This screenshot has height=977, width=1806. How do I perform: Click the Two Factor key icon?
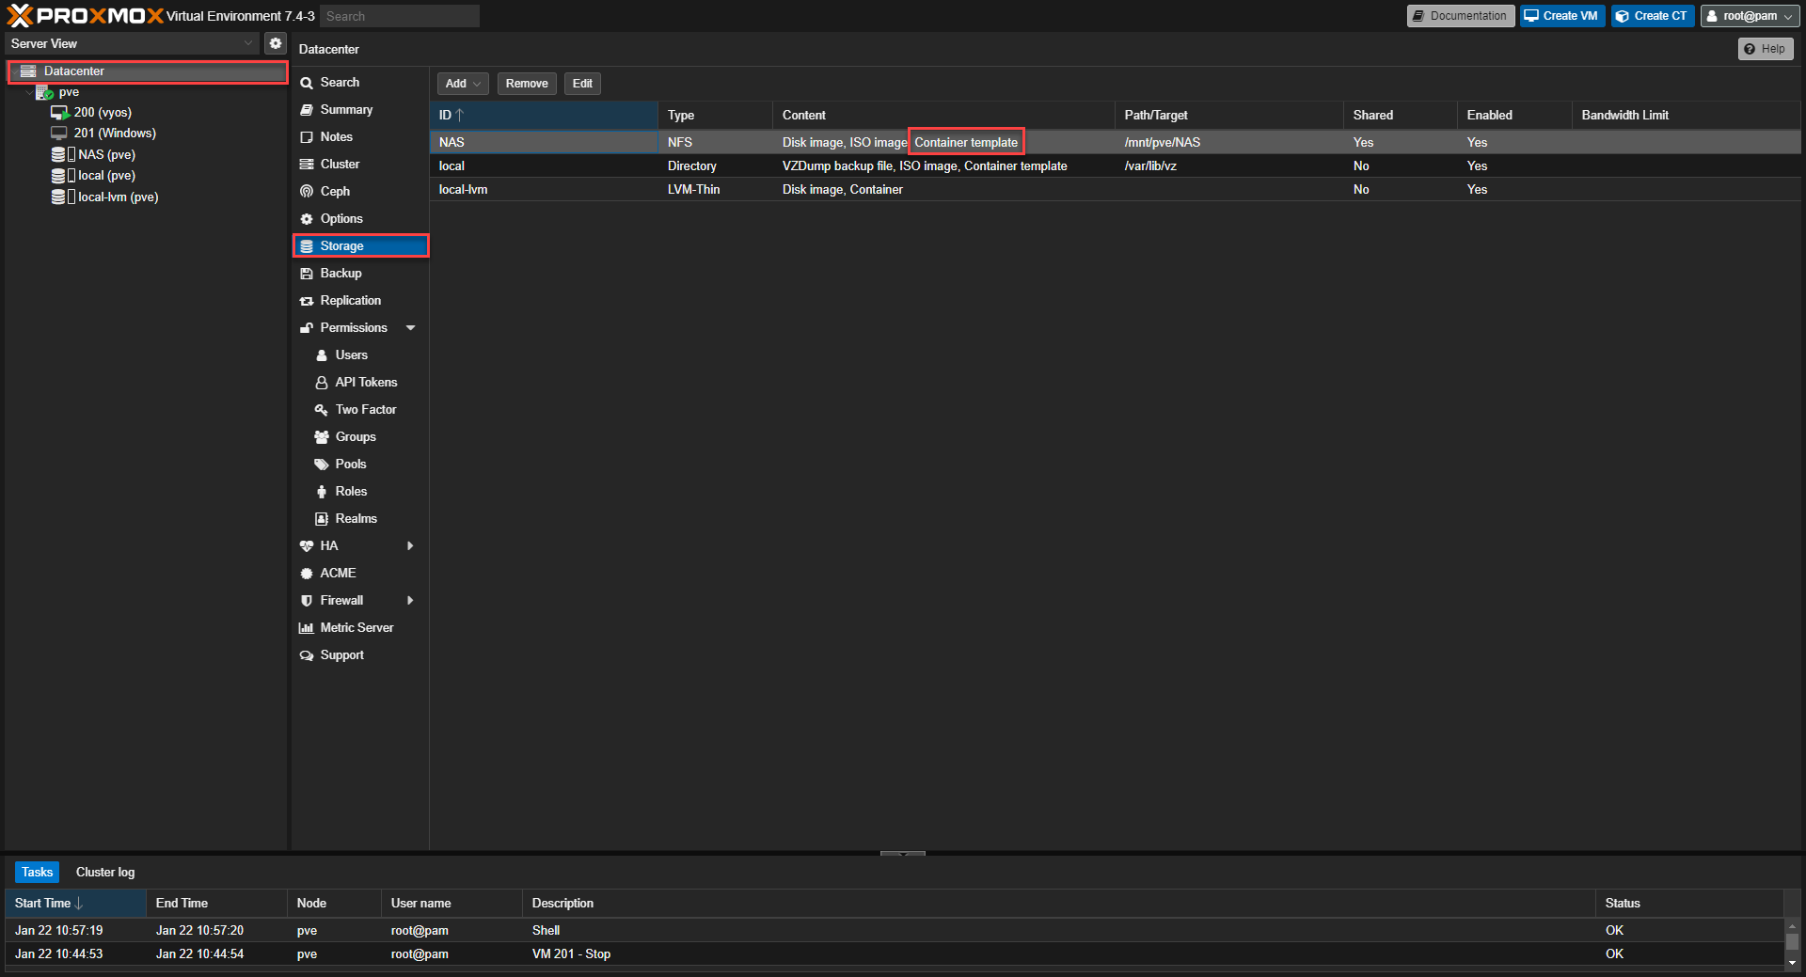pyautogui.click(x=322, y=410)
